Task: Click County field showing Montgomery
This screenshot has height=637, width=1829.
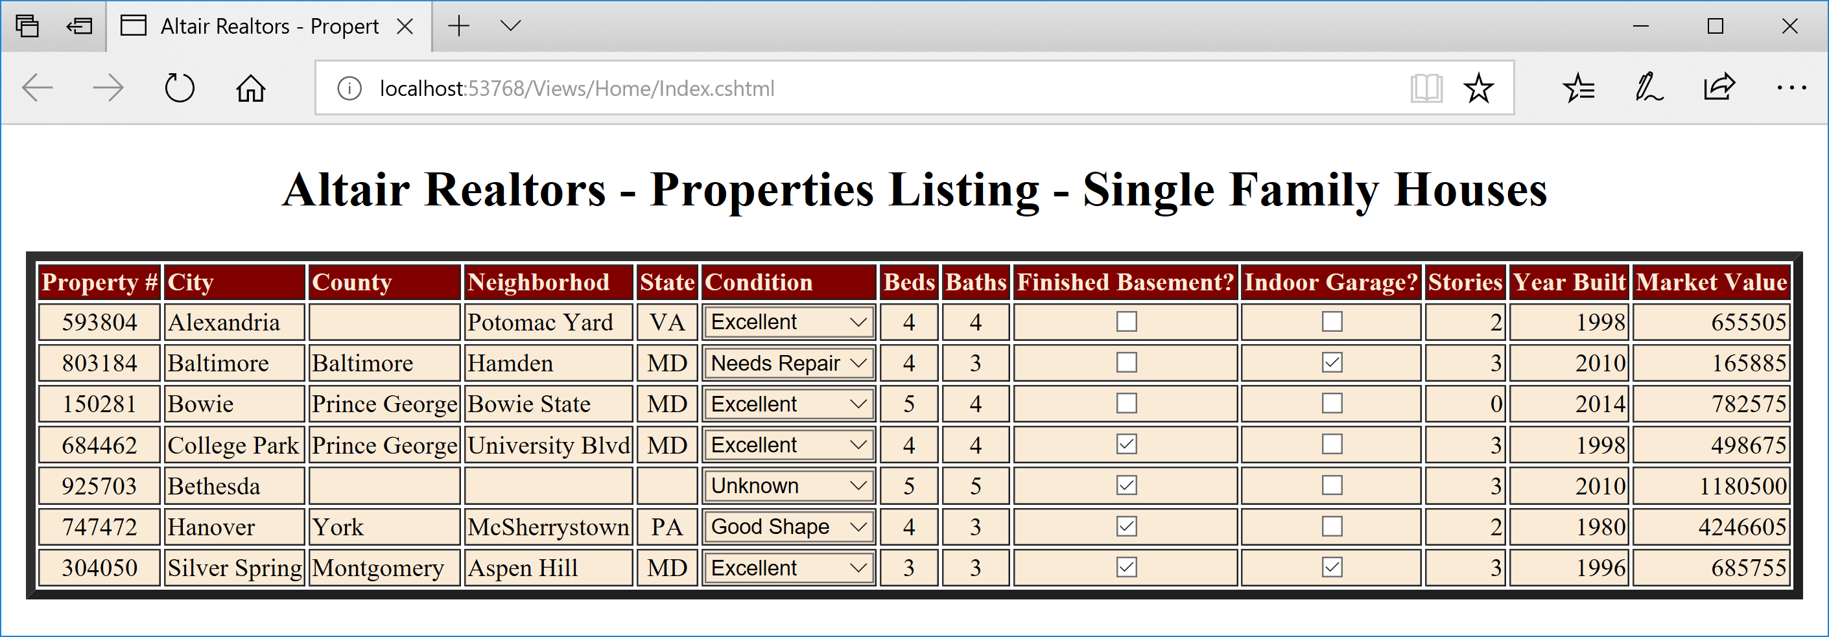Action: [x=385, y=568]
